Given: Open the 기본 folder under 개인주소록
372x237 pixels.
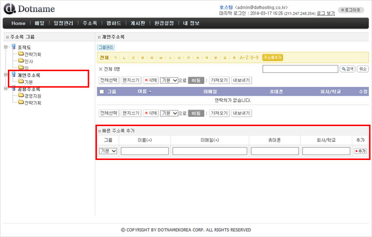Looking at the screenshot, I should click(28, 82).
